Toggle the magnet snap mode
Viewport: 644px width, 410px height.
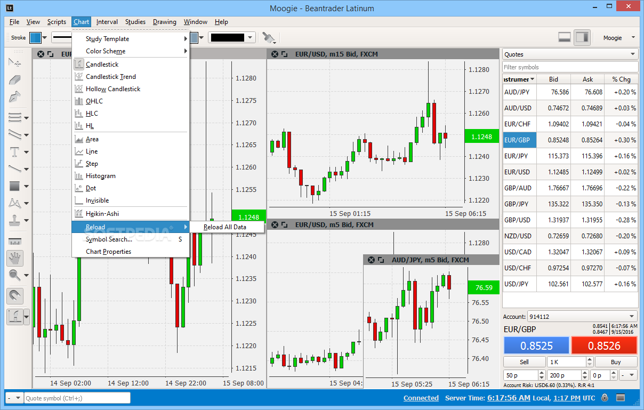pyautogui.click(x=15, y=295)
